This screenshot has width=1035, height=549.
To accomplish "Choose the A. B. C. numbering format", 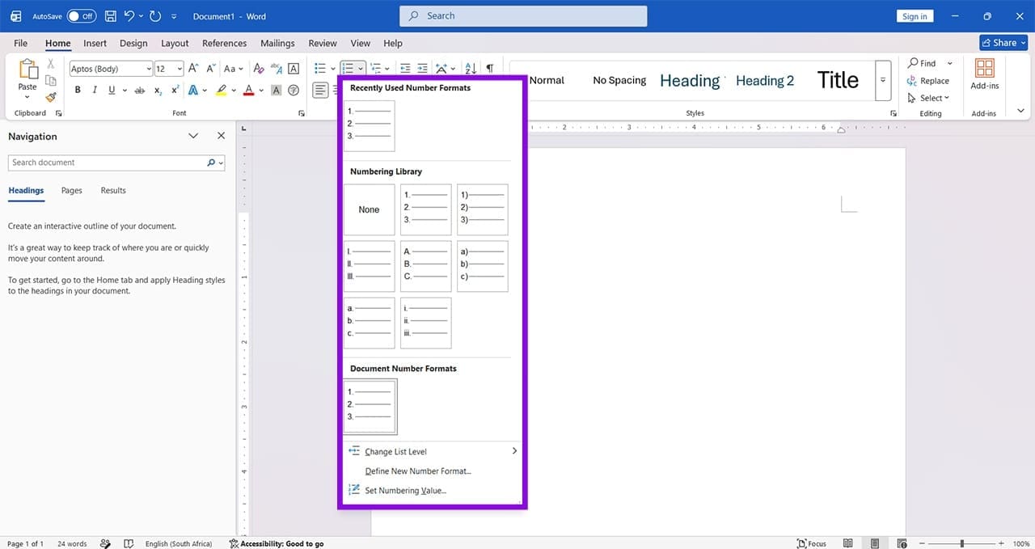I will [x=426, y=266].
